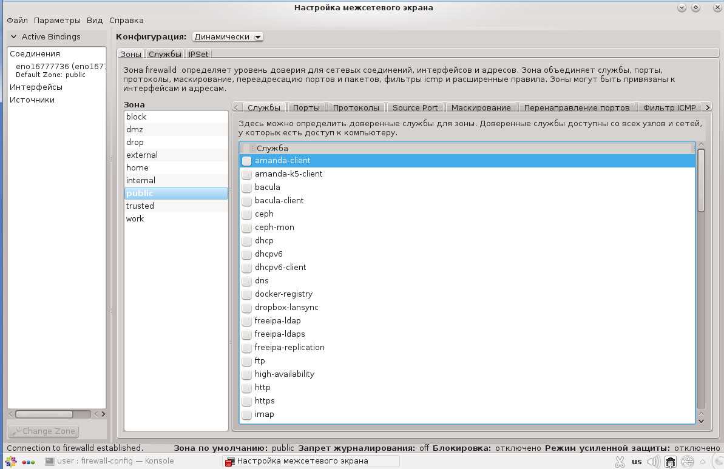Click the Klipper scissors tray icon
Screen dimensions: 724x469
tap(619, 462)
